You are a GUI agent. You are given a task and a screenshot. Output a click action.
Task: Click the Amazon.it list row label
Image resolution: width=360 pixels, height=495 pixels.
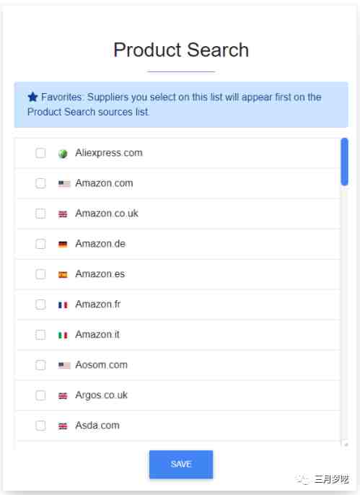pyautogui.click(x=97, y=335)
